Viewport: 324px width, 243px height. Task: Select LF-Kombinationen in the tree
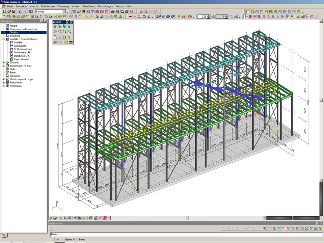(x=23, y=49)
